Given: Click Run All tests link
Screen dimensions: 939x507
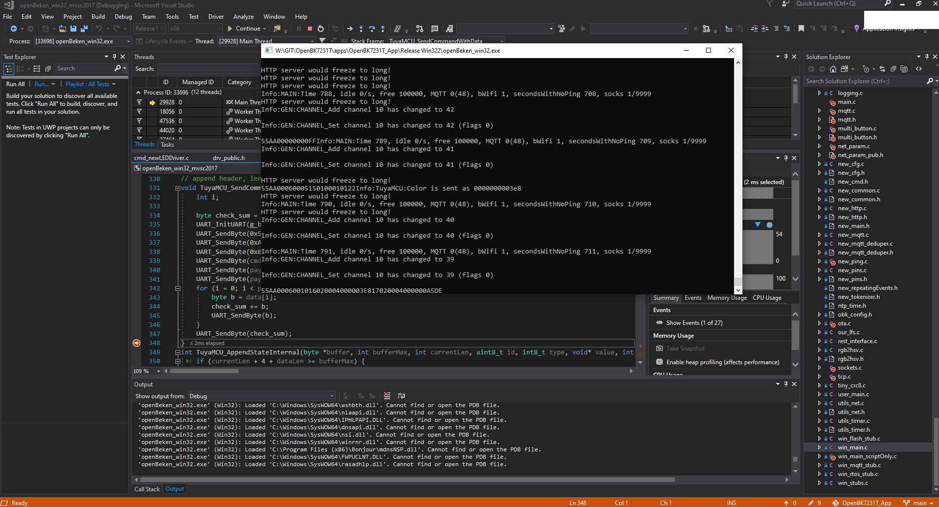Looking at the screenshot, I should (15, 84).
